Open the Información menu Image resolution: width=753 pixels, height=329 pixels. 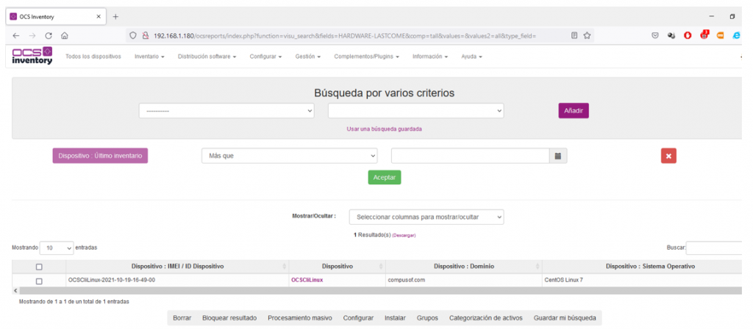[430, 57]
